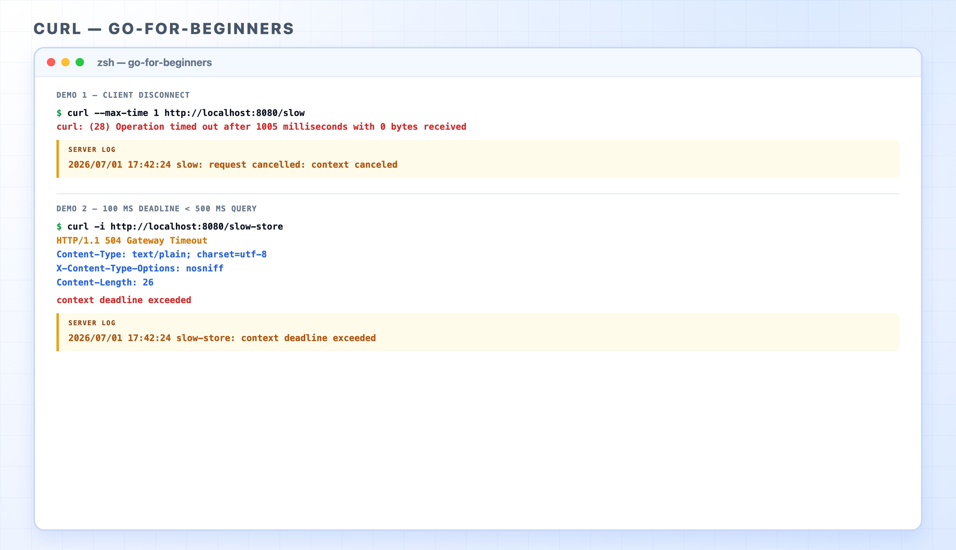Click the 'DEMO 1 — CLIENT DISCONNECT' label
The height and width of the screenshot is (550, 956).
click(123, 95)
